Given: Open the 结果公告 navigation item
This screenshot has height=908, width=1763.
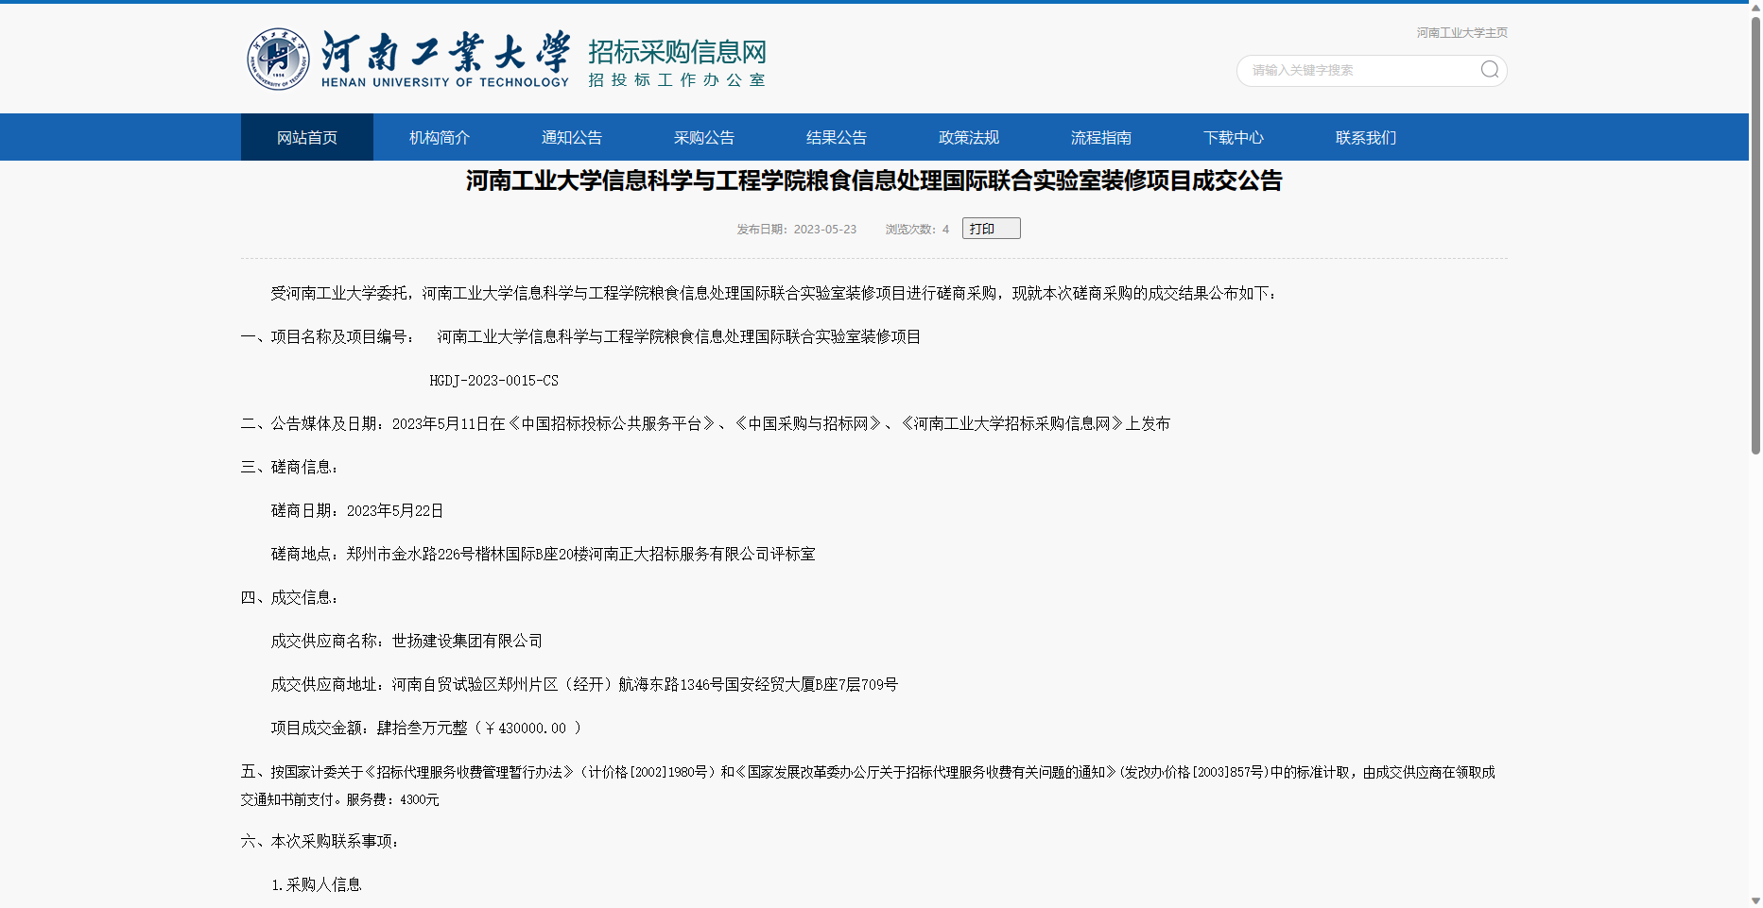Looking at the screenshot, I should pyautogui.click(x=836, y=137).
